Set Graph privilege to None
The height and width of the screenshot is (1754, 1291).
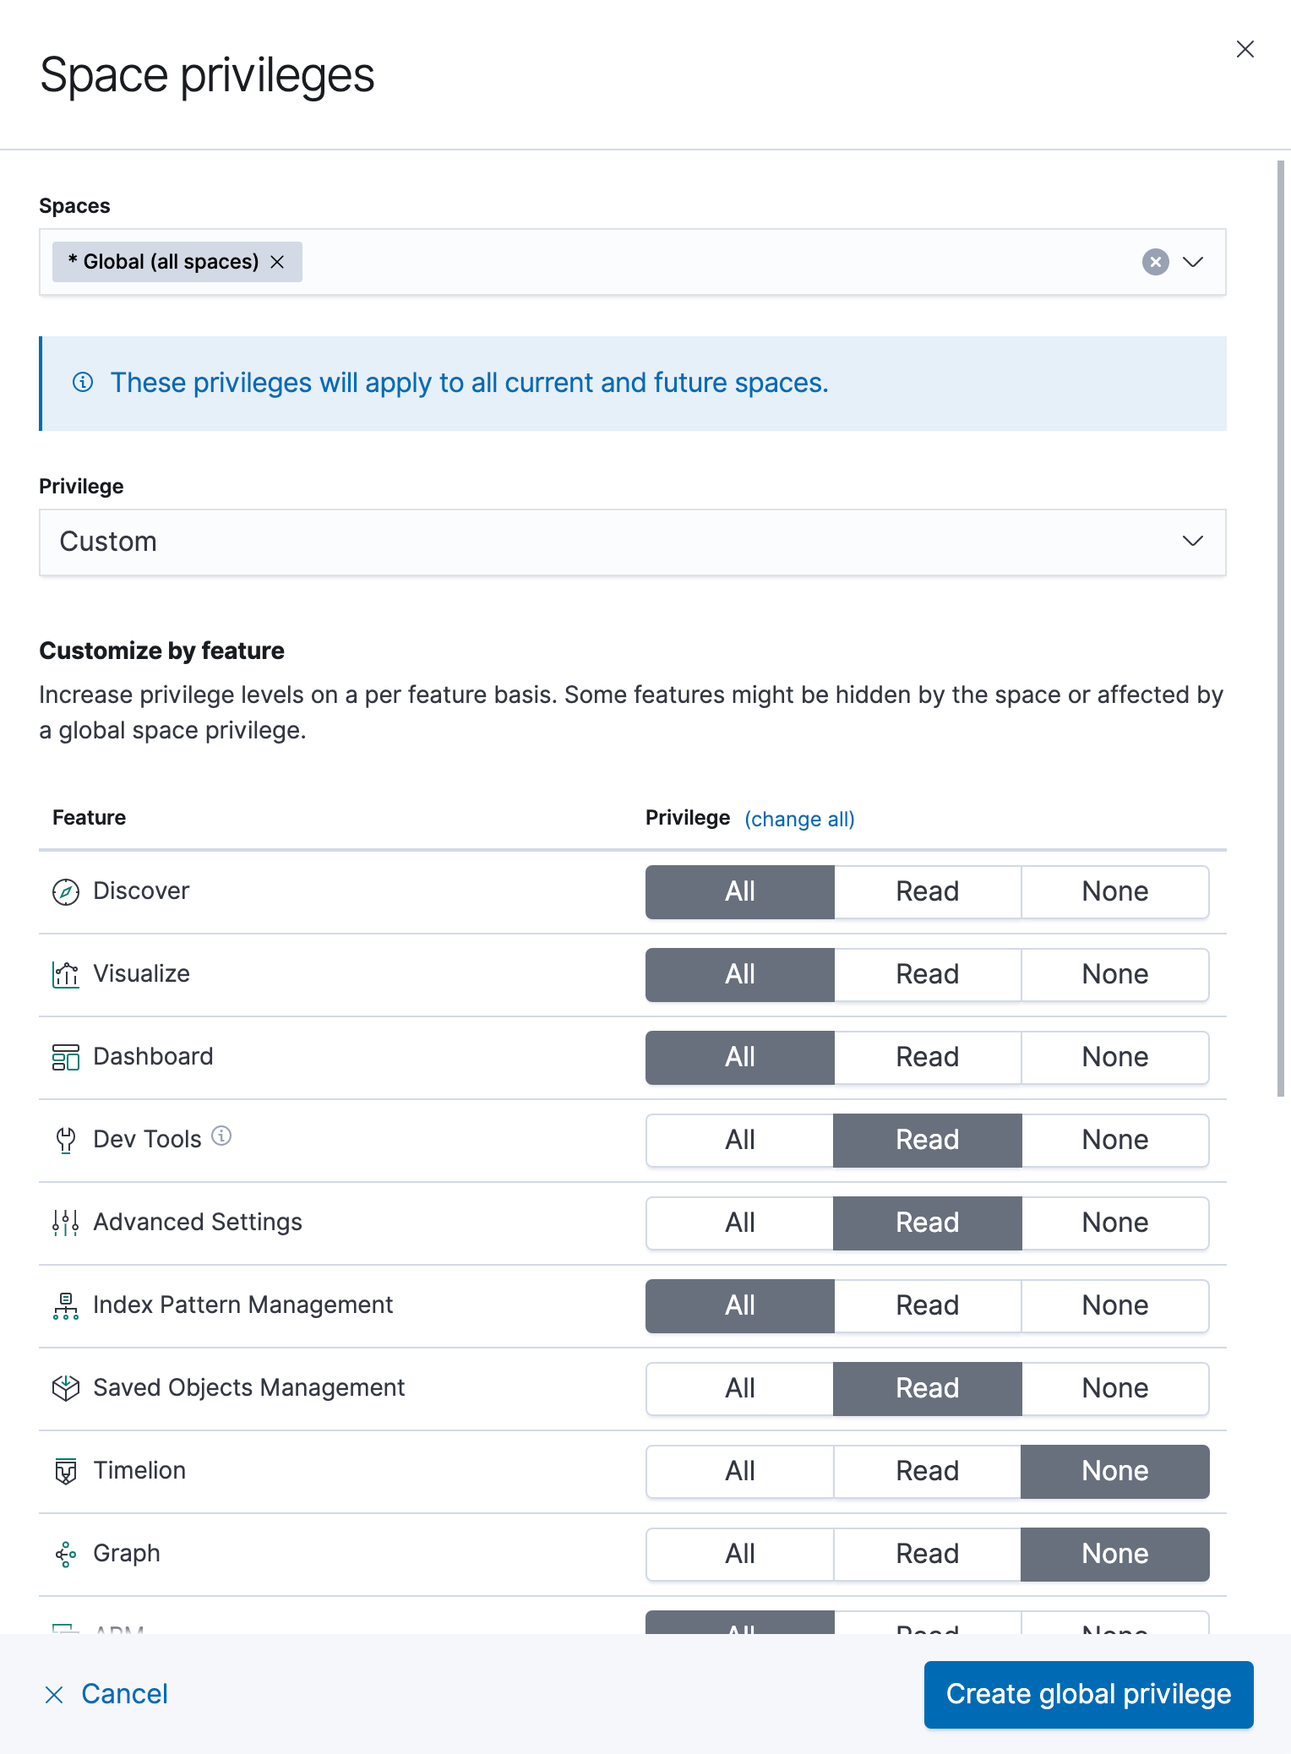pos(1115,1554)
